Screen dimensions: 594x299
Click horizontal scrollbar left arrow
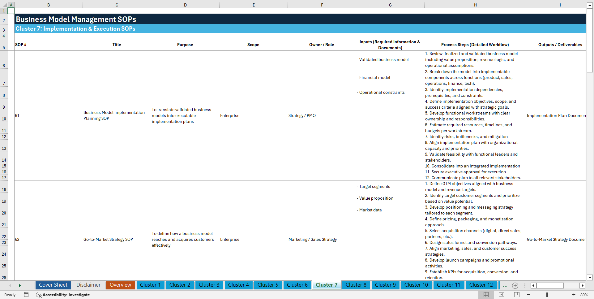[x=533, y=285]
